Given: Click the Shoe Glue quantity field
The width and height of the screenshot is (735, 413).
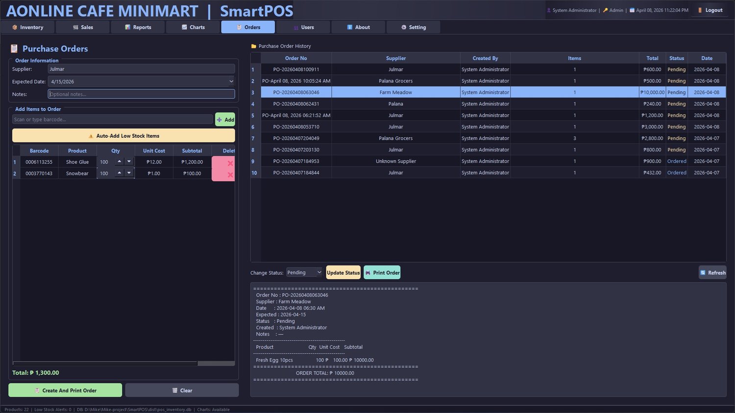Looking at the screenshot, I should (x=106, y=162).
